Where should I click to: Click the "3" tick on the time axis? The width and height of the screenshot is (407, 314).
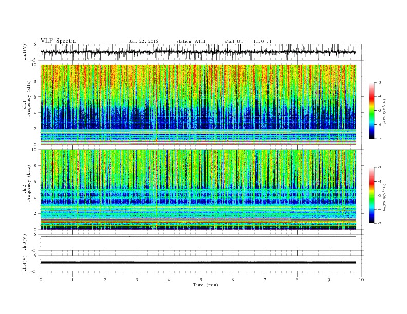click(x=137, y=280)
